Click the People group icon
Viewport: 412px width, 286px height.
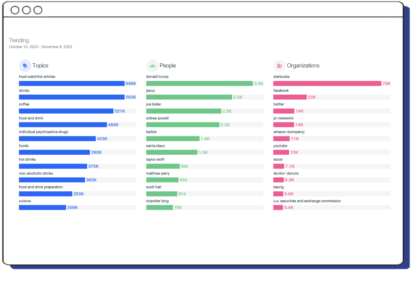coord(152,66)
